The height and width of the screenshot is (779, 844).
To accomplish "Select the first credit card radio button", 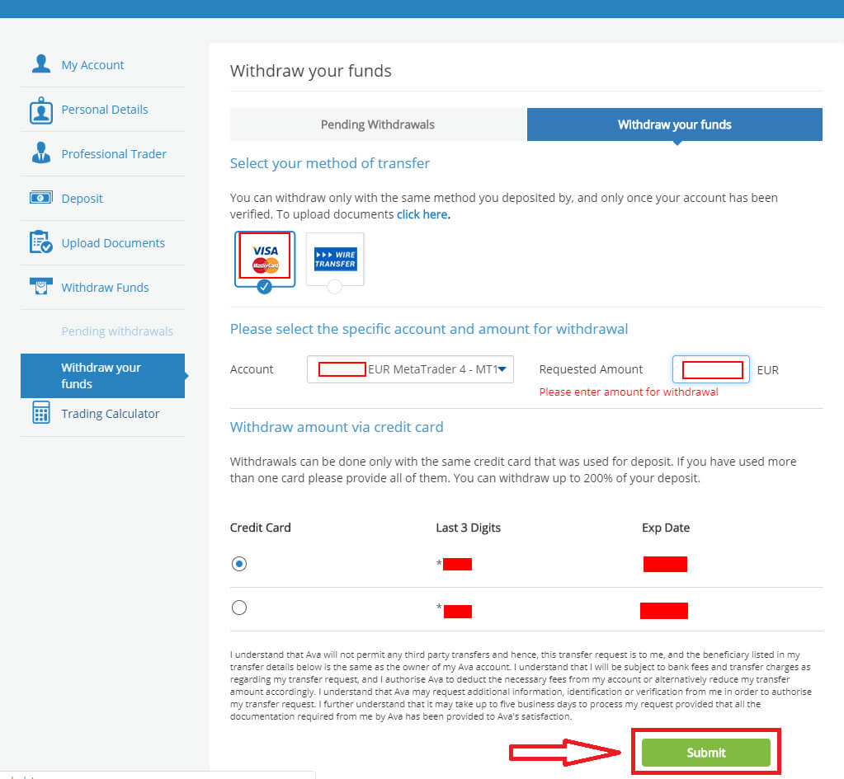I will (238, 563).
